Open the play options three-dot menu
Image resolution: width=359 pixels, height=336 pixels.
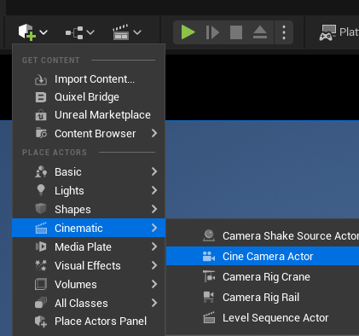(284, 32)
